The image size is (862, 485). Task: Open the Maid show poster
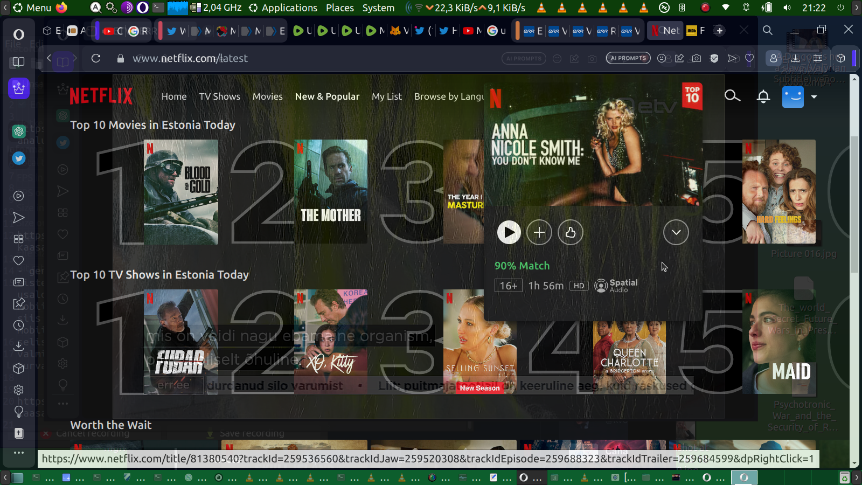point(779,342)
